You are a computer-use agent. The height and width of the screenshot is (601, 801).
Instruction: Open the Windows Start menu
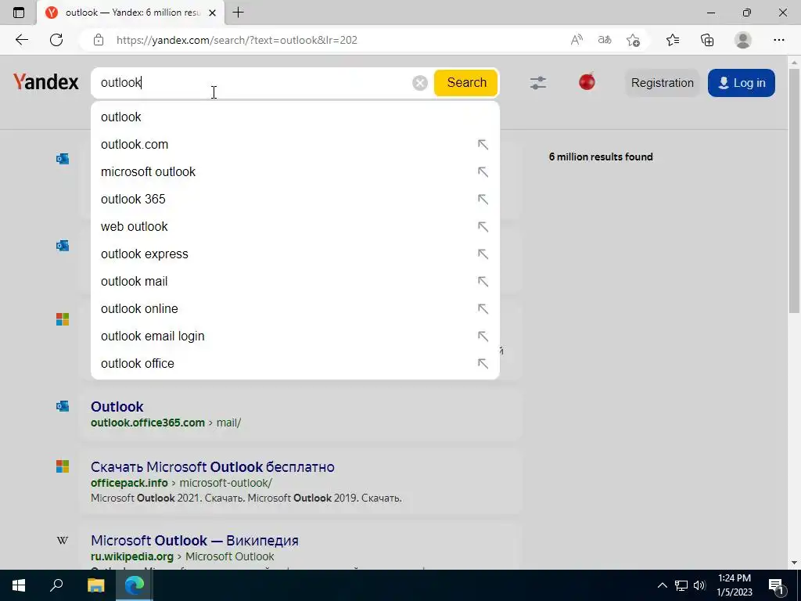19,585
